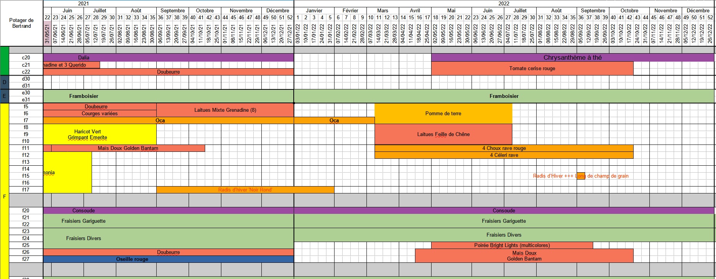Click the 2021 'Fraisiers Divers' block
Screen dimensions: 716x279
[168, 239]
